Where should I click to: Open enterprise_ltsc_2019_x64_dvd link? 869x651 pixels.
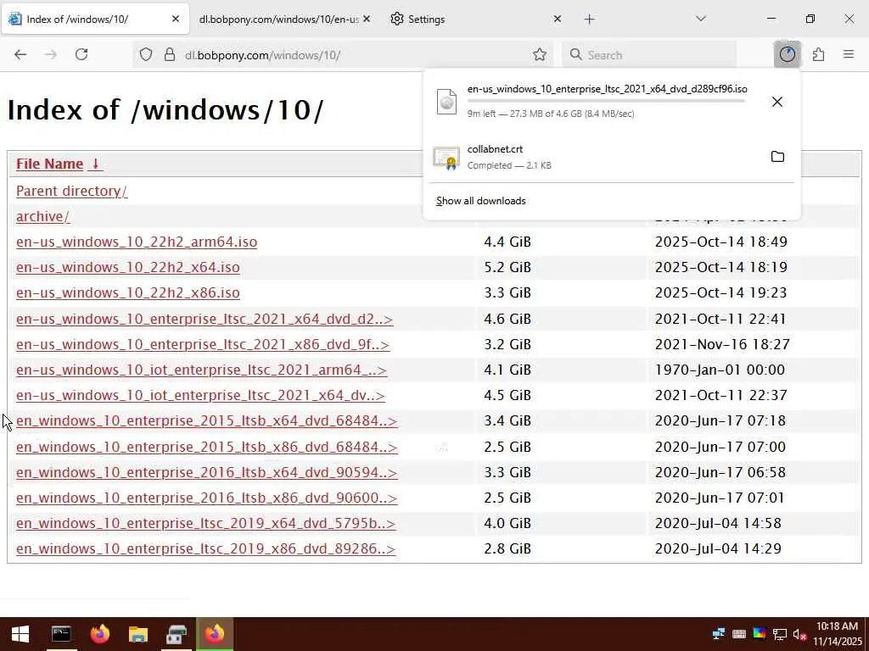click(x=205, y=524)
